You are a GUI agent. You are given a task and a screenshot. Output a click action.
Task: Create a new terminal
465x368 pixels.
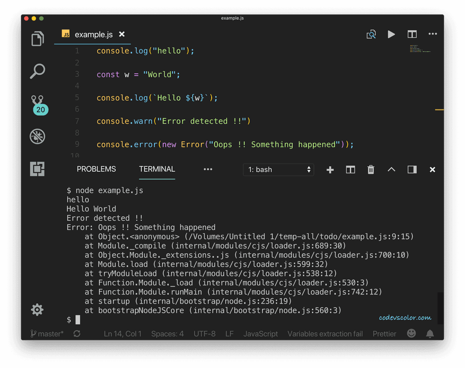[x=330, y=170]
